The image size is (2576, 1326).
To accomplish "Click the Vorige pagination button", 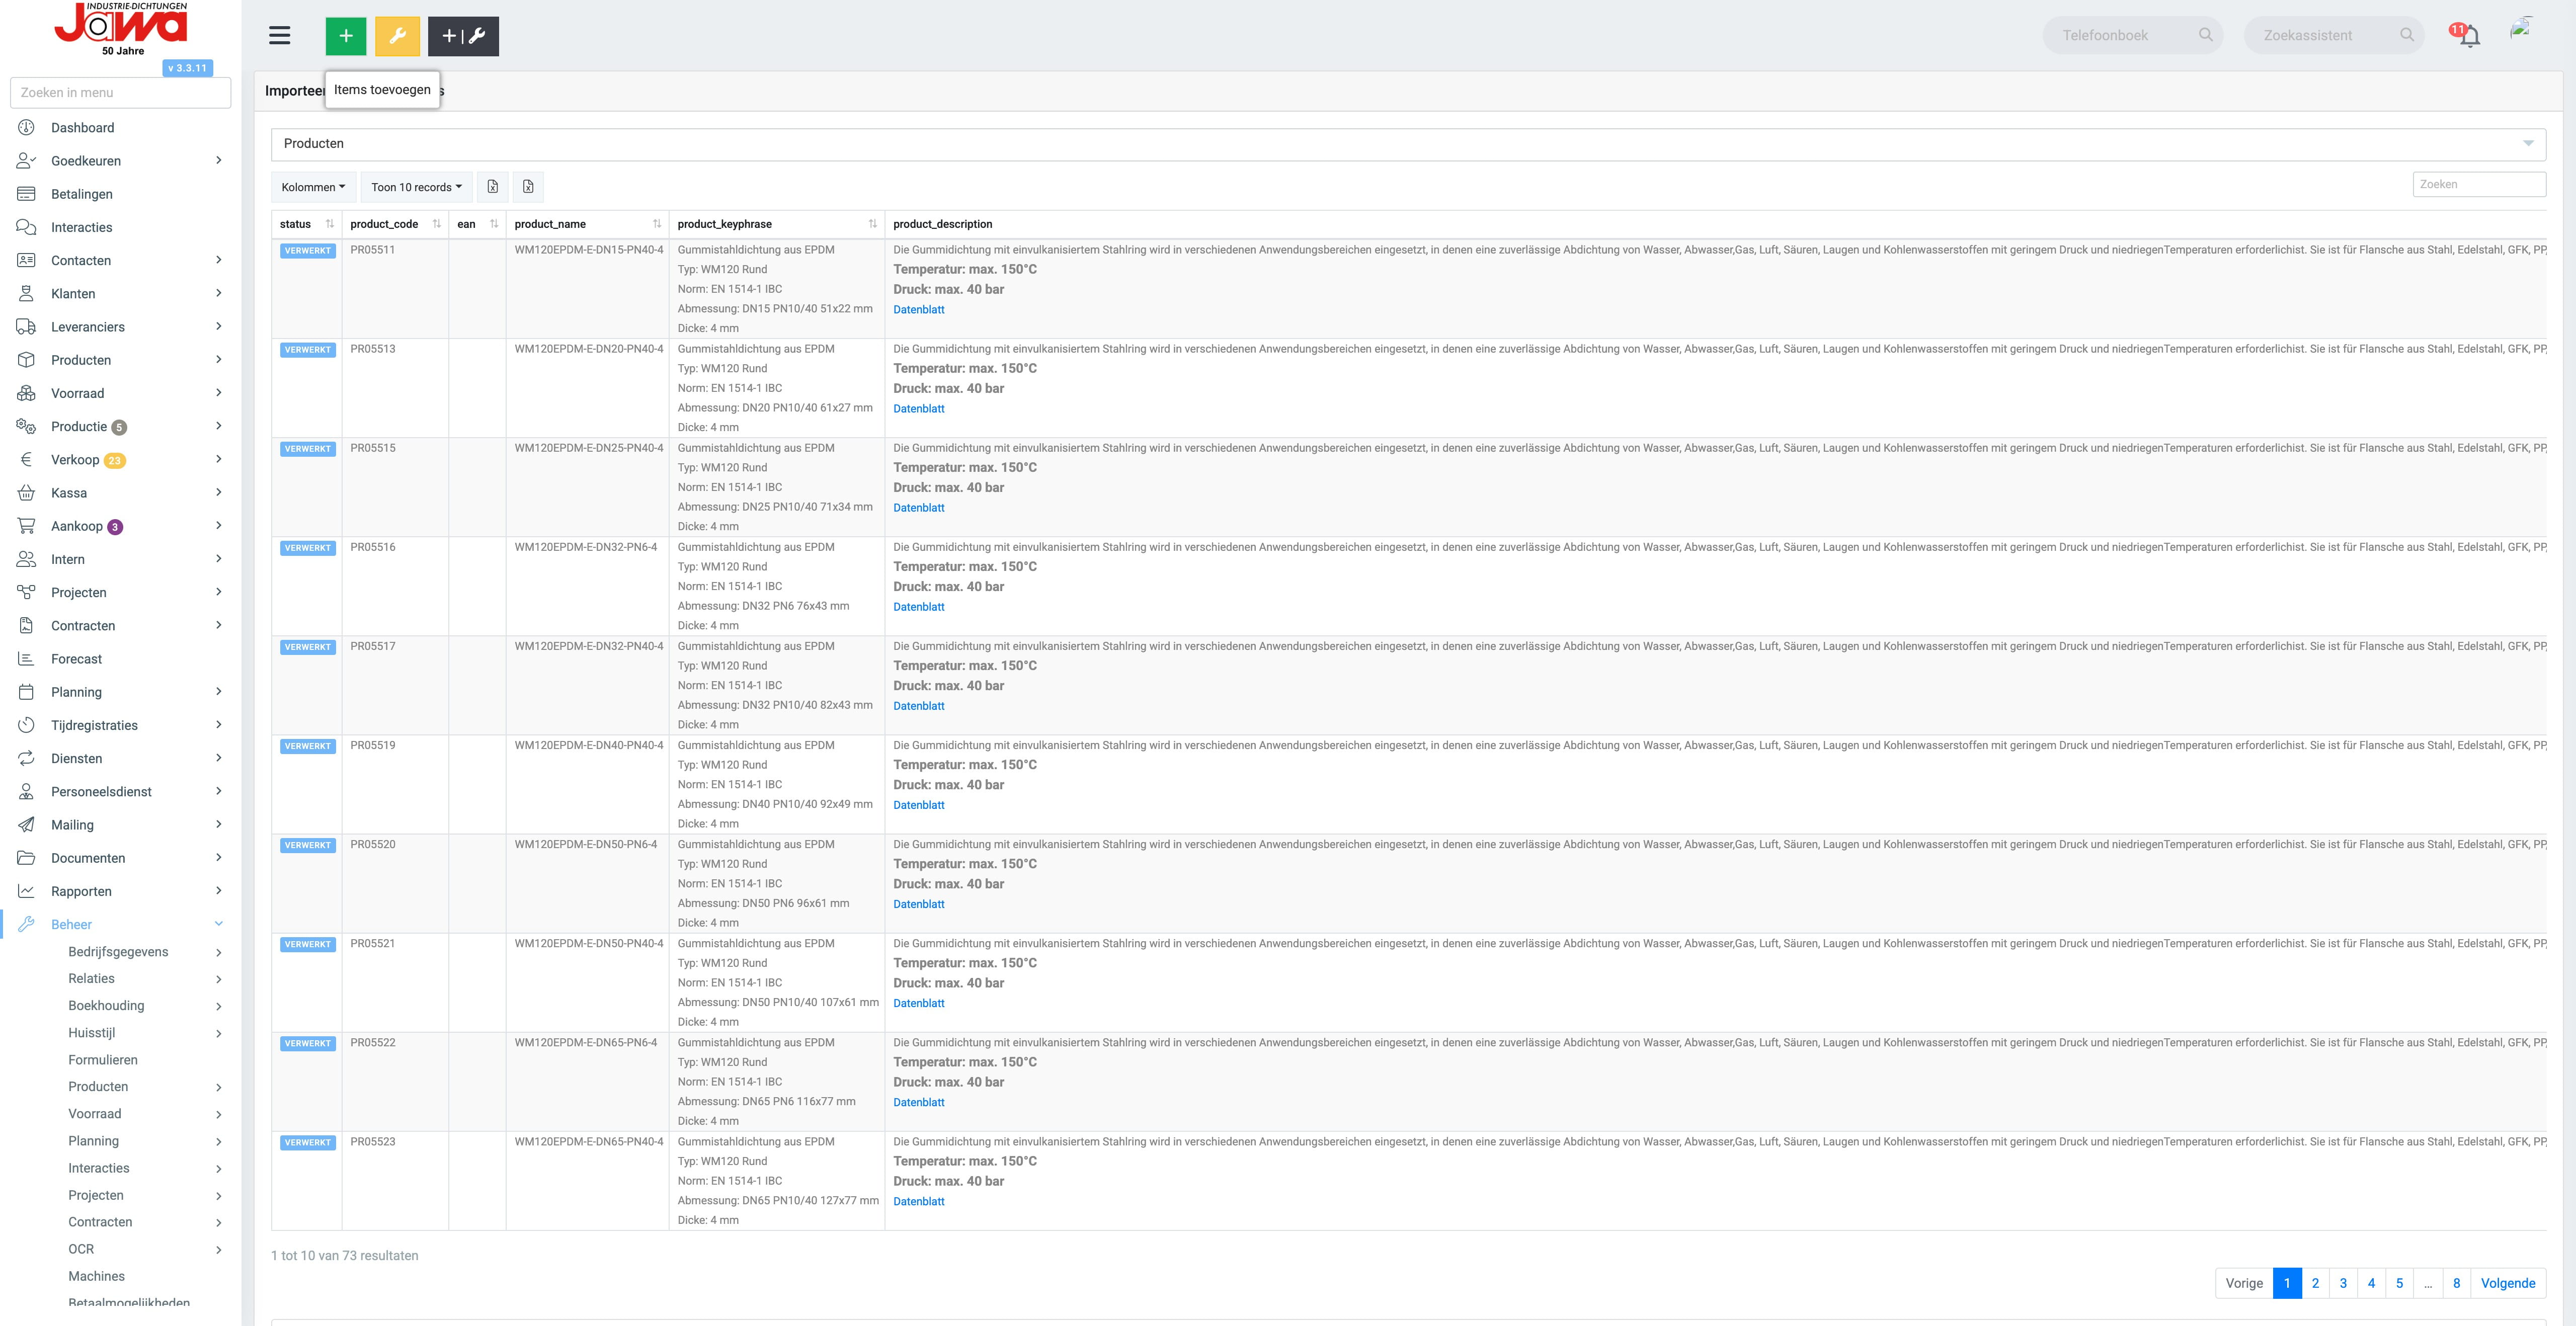I will click(x=2244, y=1283).
